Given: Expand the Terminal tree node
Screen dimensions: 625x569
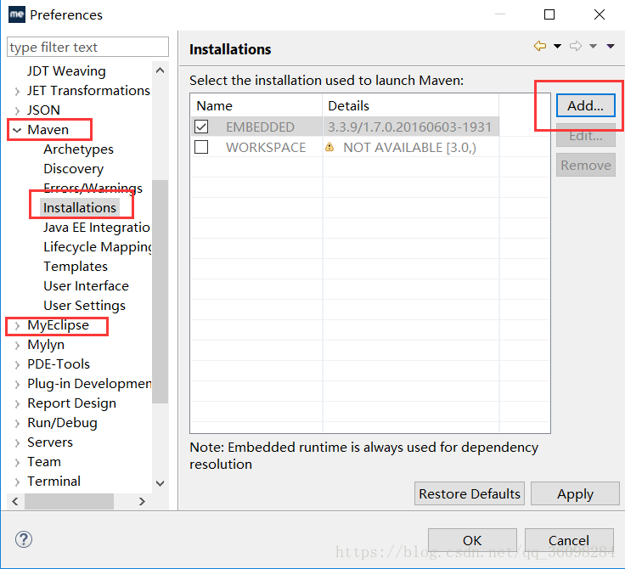Looking at the screenshot, I should tap(17, 482).
